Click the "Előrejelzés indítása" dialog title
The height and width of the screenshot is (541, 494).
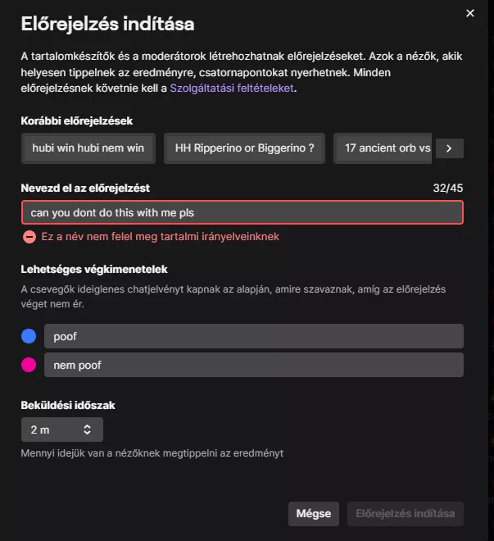pos(107,23)
